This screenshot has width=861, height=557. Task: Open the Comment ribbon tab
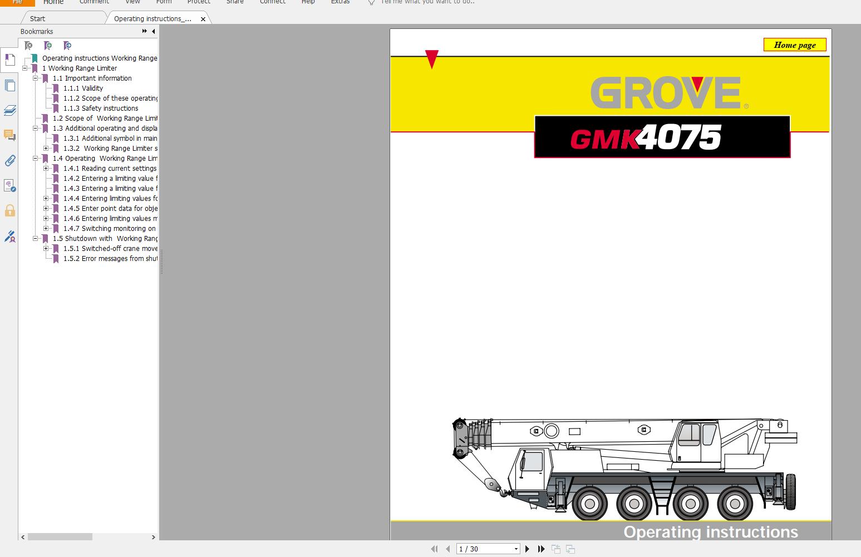[x=94, y=2]
